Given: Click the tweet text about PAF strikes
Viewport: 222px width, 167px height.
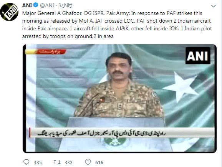Looking at the screenshot, I should pyautogui.click(x=117, y=25).
